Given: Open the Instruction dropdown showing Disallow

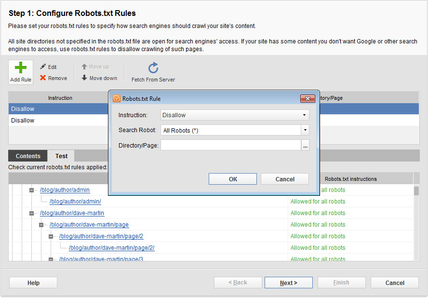Looking at the screenshot, I should (x=305, y=115).
